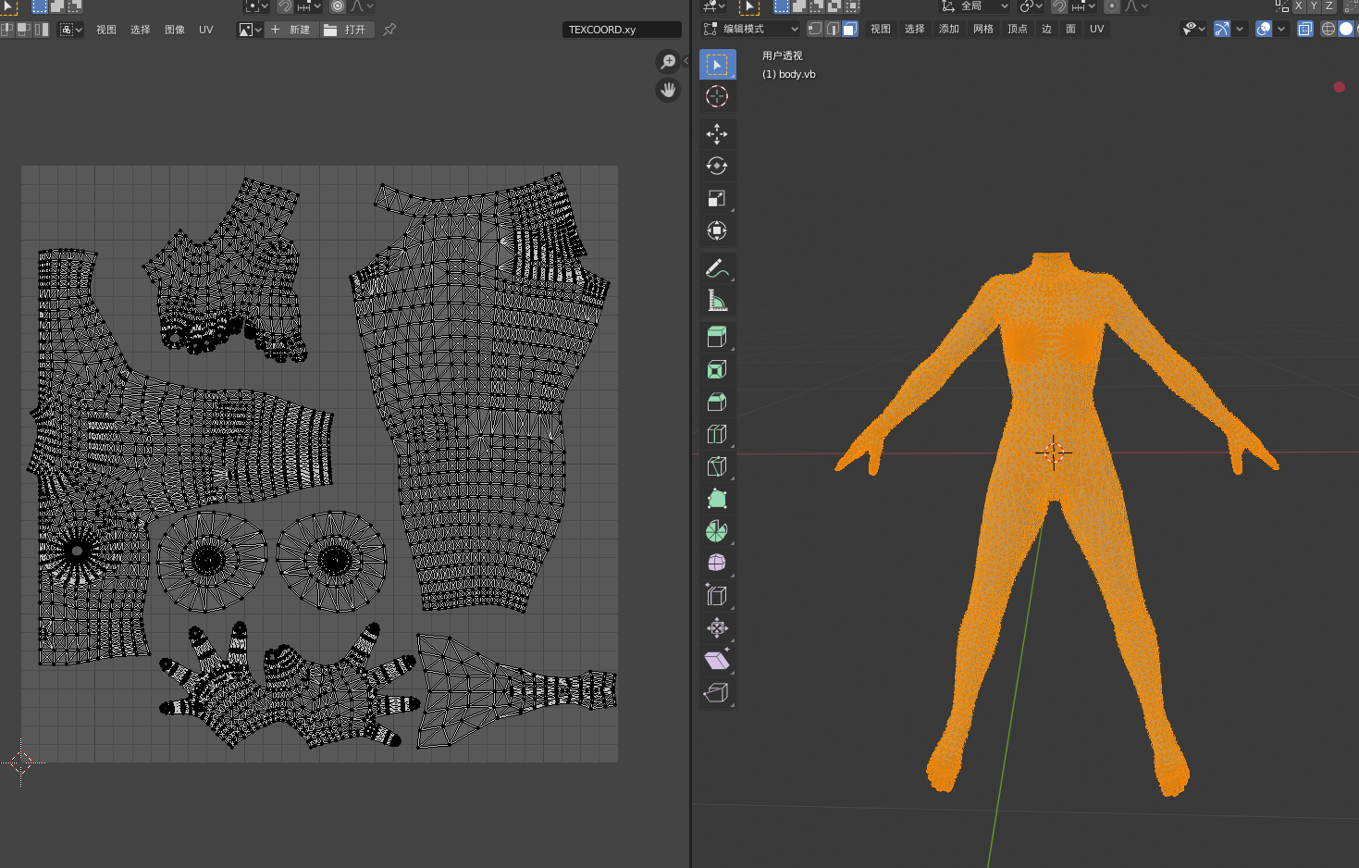Open 视图 menu in UV editor

coord(106,30)
